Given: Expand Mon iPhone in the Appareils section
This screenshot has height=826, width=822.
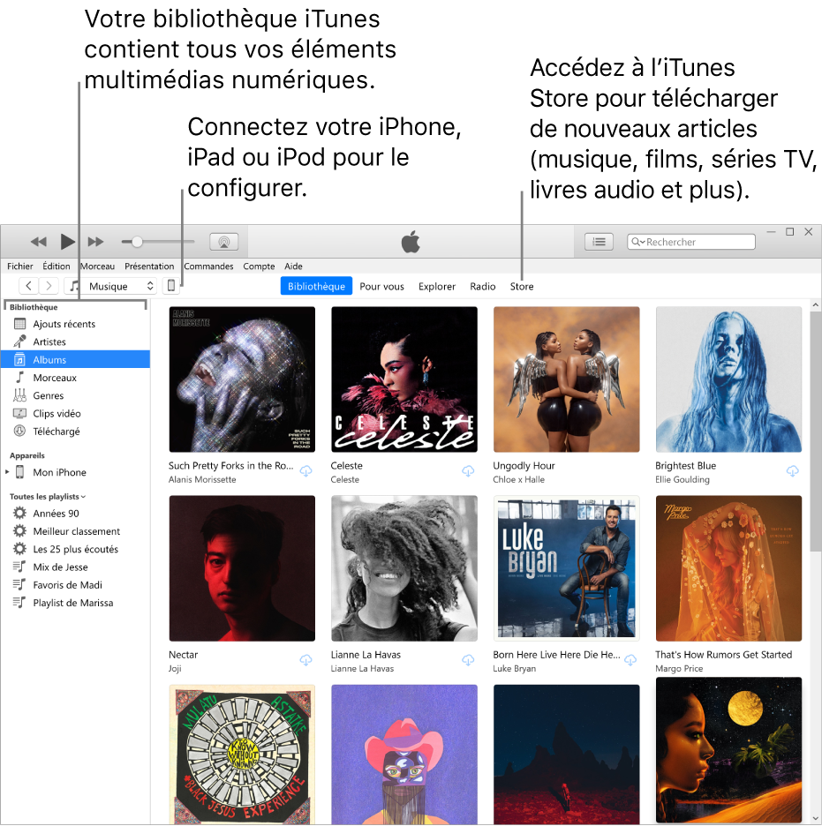Looking at the screenshot, I should pyautogui.click(x=9, y=472).
